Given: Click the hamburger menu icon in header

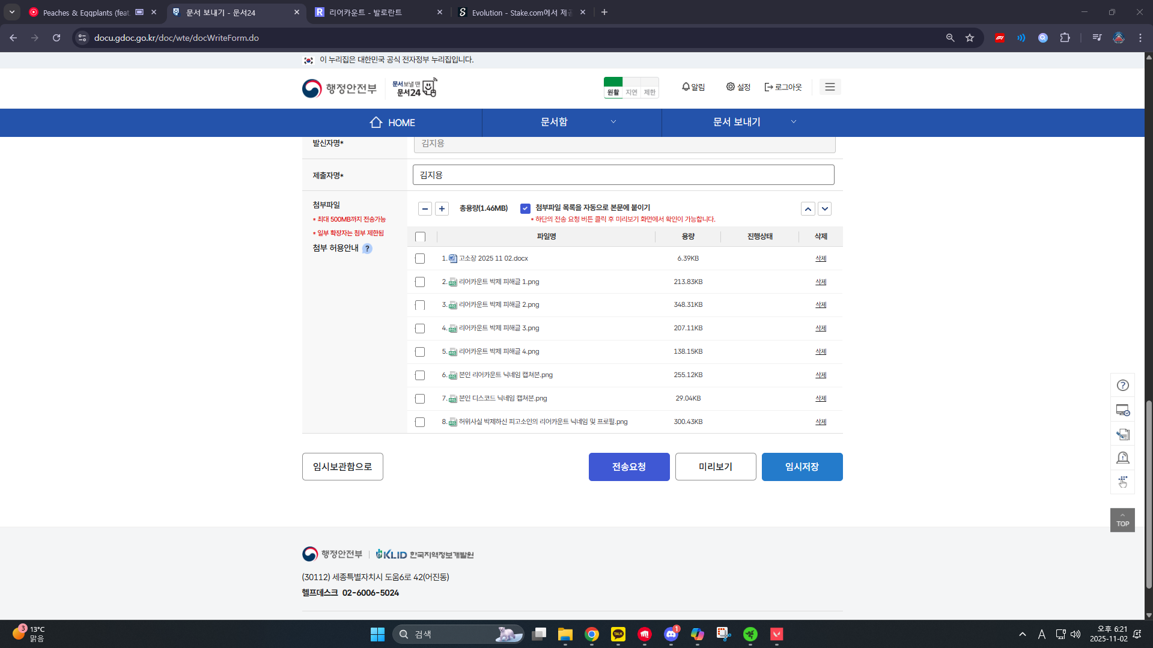Looking at the screenshot, I should (x=830, y=87).
